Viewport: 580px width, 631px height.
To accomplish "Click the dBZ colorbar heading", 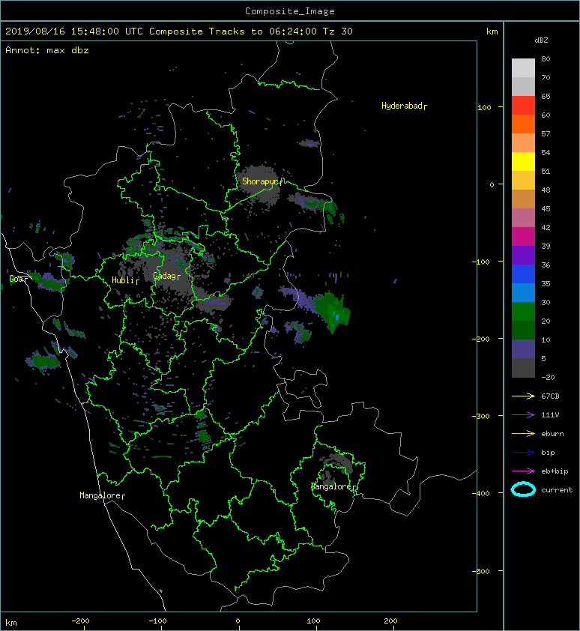I will tap(541, 40).
